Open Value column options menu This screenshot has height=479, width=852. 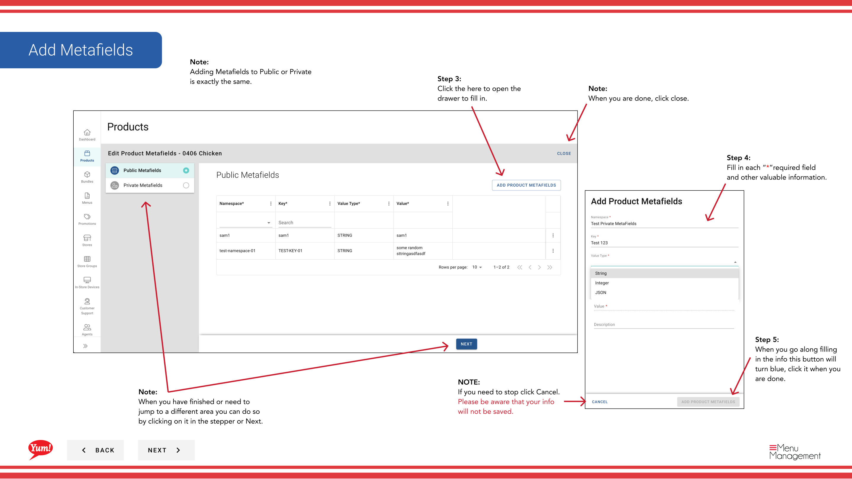(x=448, y=204)
